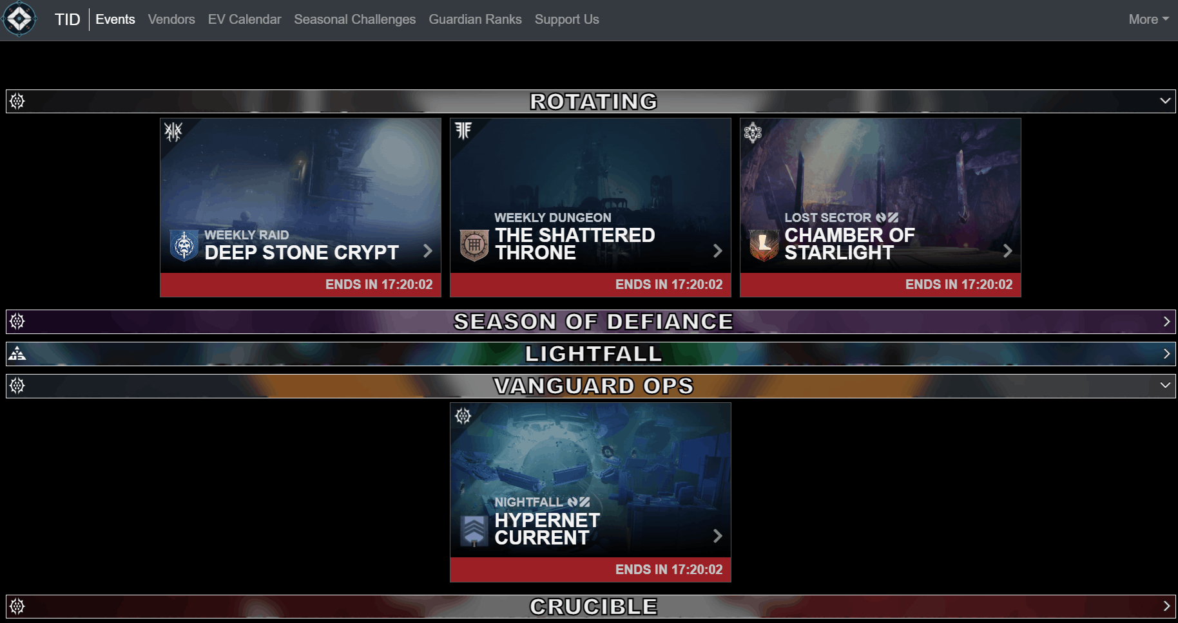Open the Chamber of Starlight title
1178x623 pixels.
(849, 244)
